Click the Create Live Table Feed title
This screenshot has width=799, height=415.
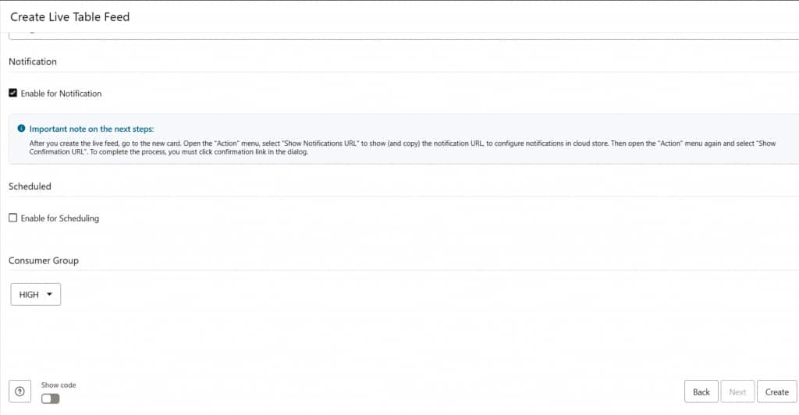coord(69,16)
